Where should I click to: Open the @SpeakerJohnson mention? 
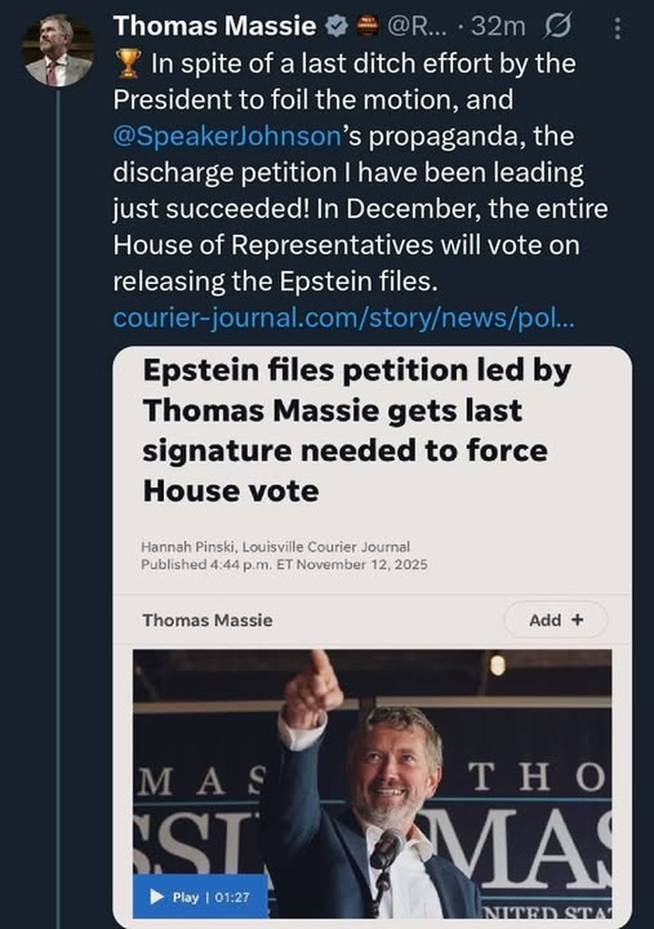tap(227, 136)
